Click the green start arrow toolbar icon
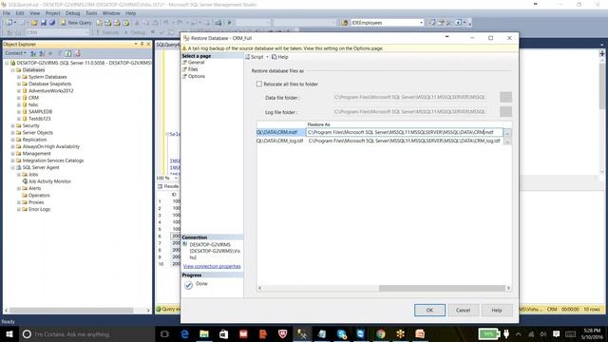The image size is (608, 342). [x=230, y=23]
